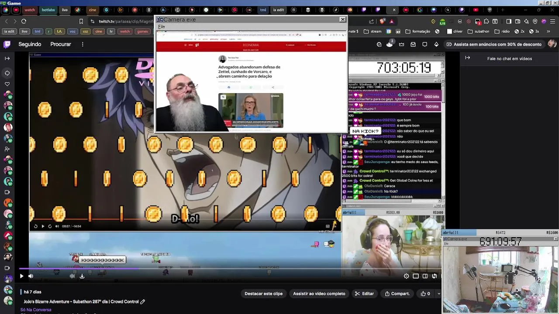Open the three-dot more menu beside Procurar
Viewport: 559px width, 314px height.
83,44
